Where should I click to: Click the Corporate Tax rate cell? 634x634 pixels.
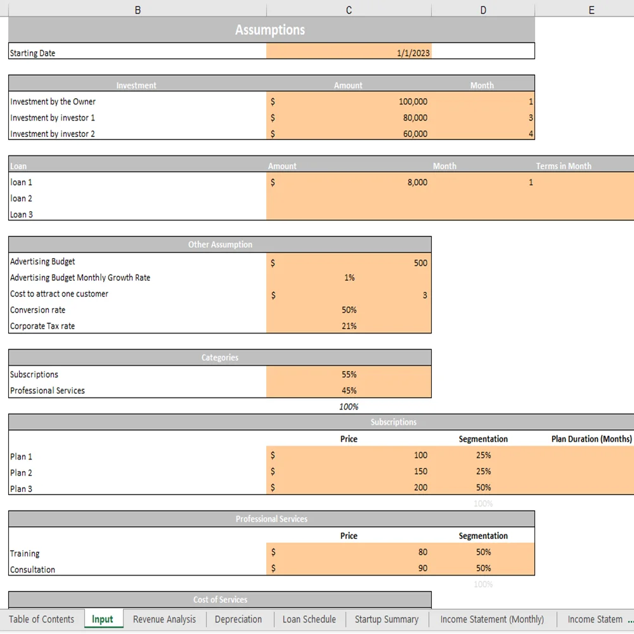[349, 326]
